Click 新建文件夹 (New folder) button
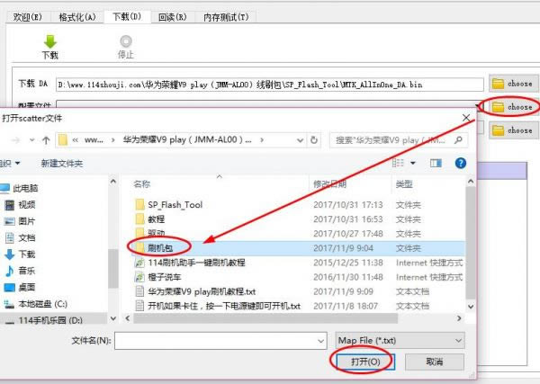This screenshot has width=540, height=384. pyautogui.click(x=62, y=163)
